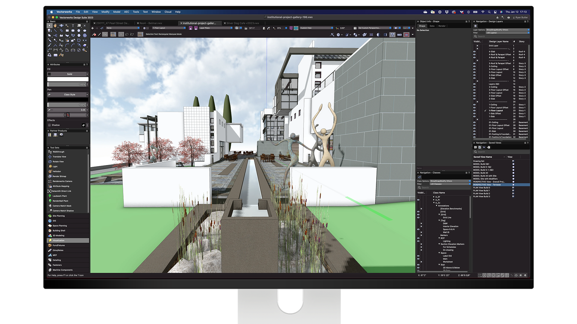This screenshot has width=577, height=324.
Task: Toggle visibility of the Lighting class
Action: click(x=418, y=241)
